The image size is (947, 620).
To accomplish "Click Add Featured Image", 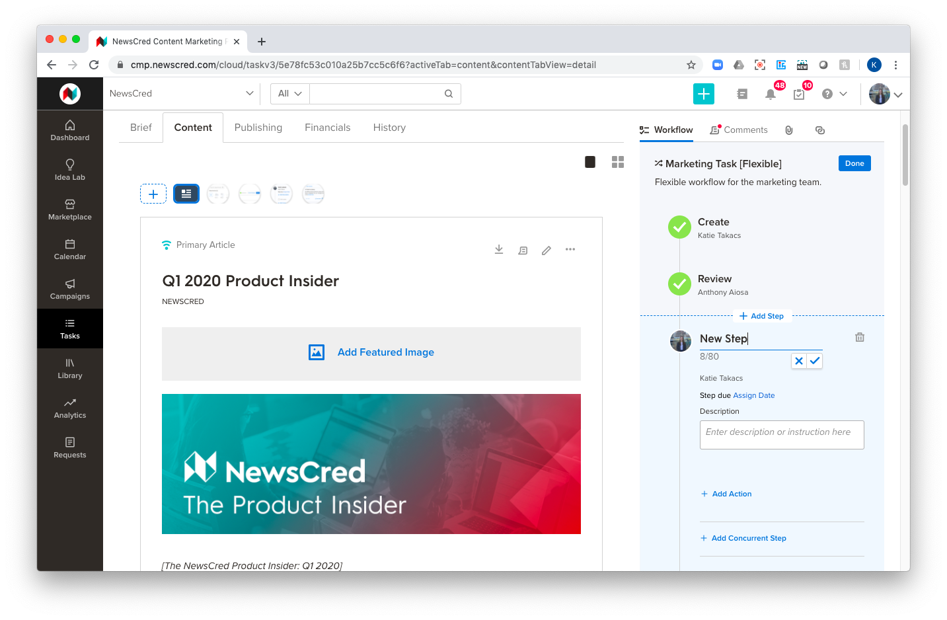I will pyautogui.click(x=371, y=352).
